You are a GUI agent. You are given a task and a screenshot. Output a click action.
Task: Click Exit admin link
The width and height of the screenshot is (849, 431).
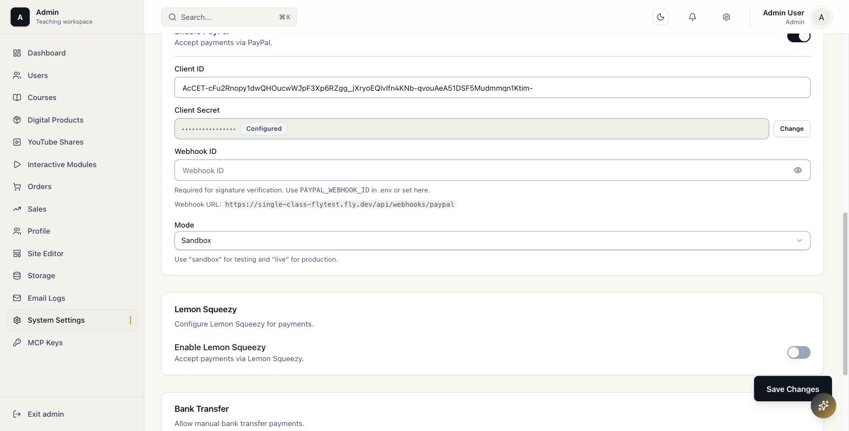[72, 414]
